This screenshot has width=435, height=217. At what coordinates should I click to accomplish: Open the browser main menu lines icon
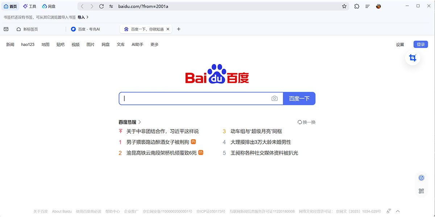tap(368, 6)
